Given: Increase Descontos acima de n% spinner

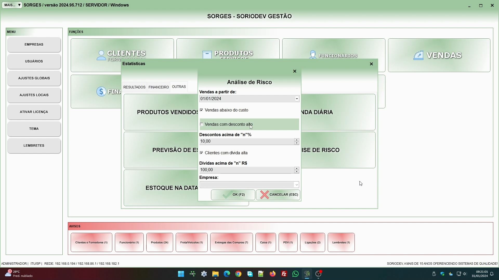Looking at the screenshot, I should coord(297,140).
